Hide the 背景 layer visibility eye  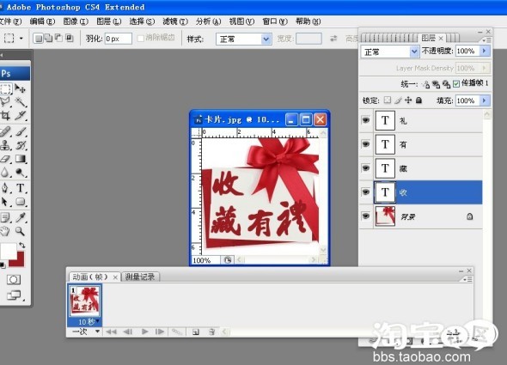(366, 216)
